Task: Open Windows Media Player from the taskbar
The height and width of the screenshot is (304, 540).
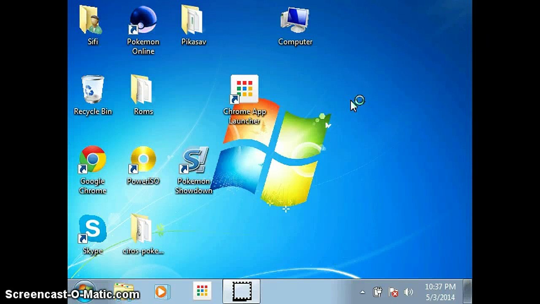Action: 161,291
